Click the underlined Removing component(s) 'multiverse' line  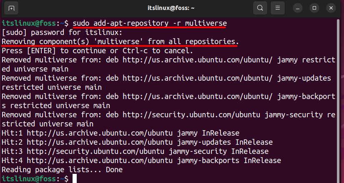[120, 42]
